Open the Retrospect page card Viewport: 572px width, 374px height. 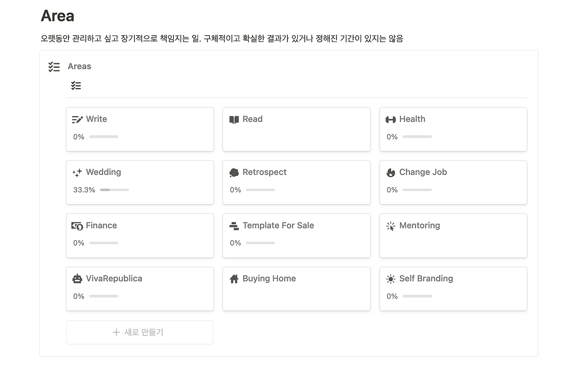(265, 172)
